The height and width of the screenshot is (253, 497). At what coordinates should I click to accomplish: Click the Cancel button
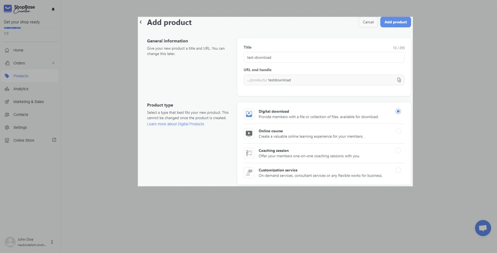(x=368, y=22)
